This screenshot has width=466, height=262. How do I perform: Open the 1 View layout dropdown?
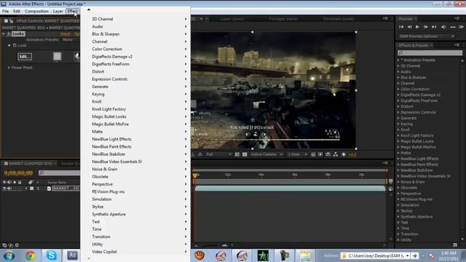tap(297, 154)
